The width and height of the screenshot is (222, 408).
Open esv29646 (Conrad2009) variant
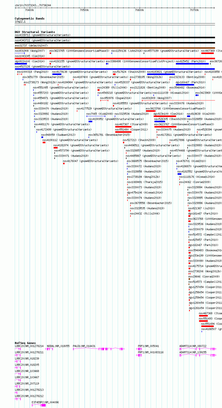[204, 276]
